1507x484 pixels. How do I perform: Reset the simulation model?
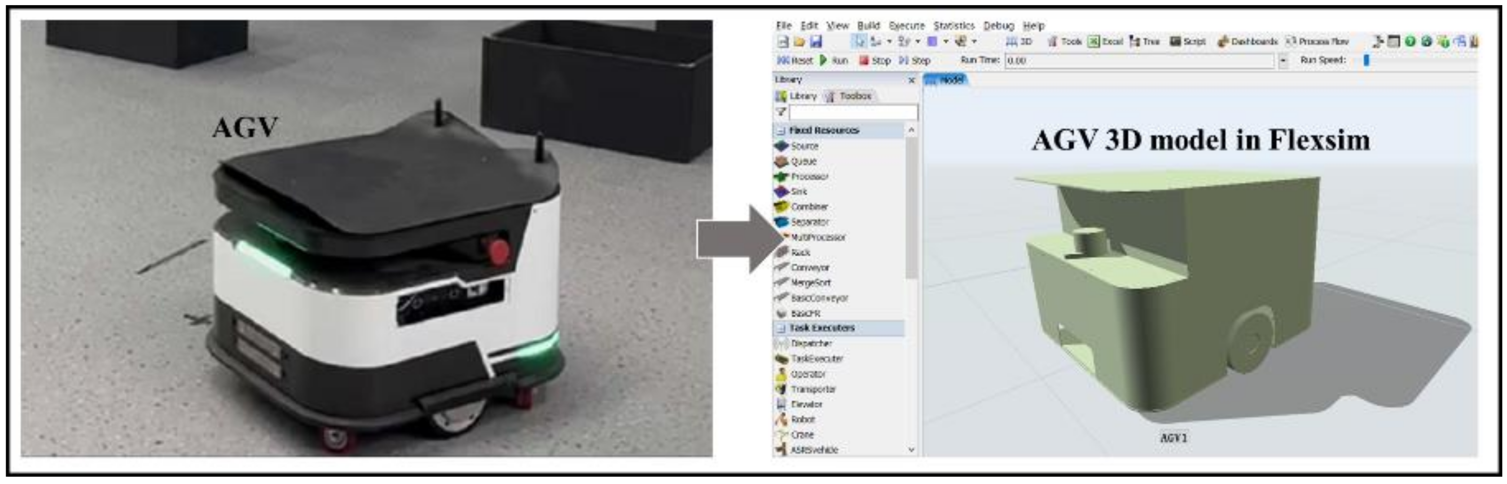794,60
